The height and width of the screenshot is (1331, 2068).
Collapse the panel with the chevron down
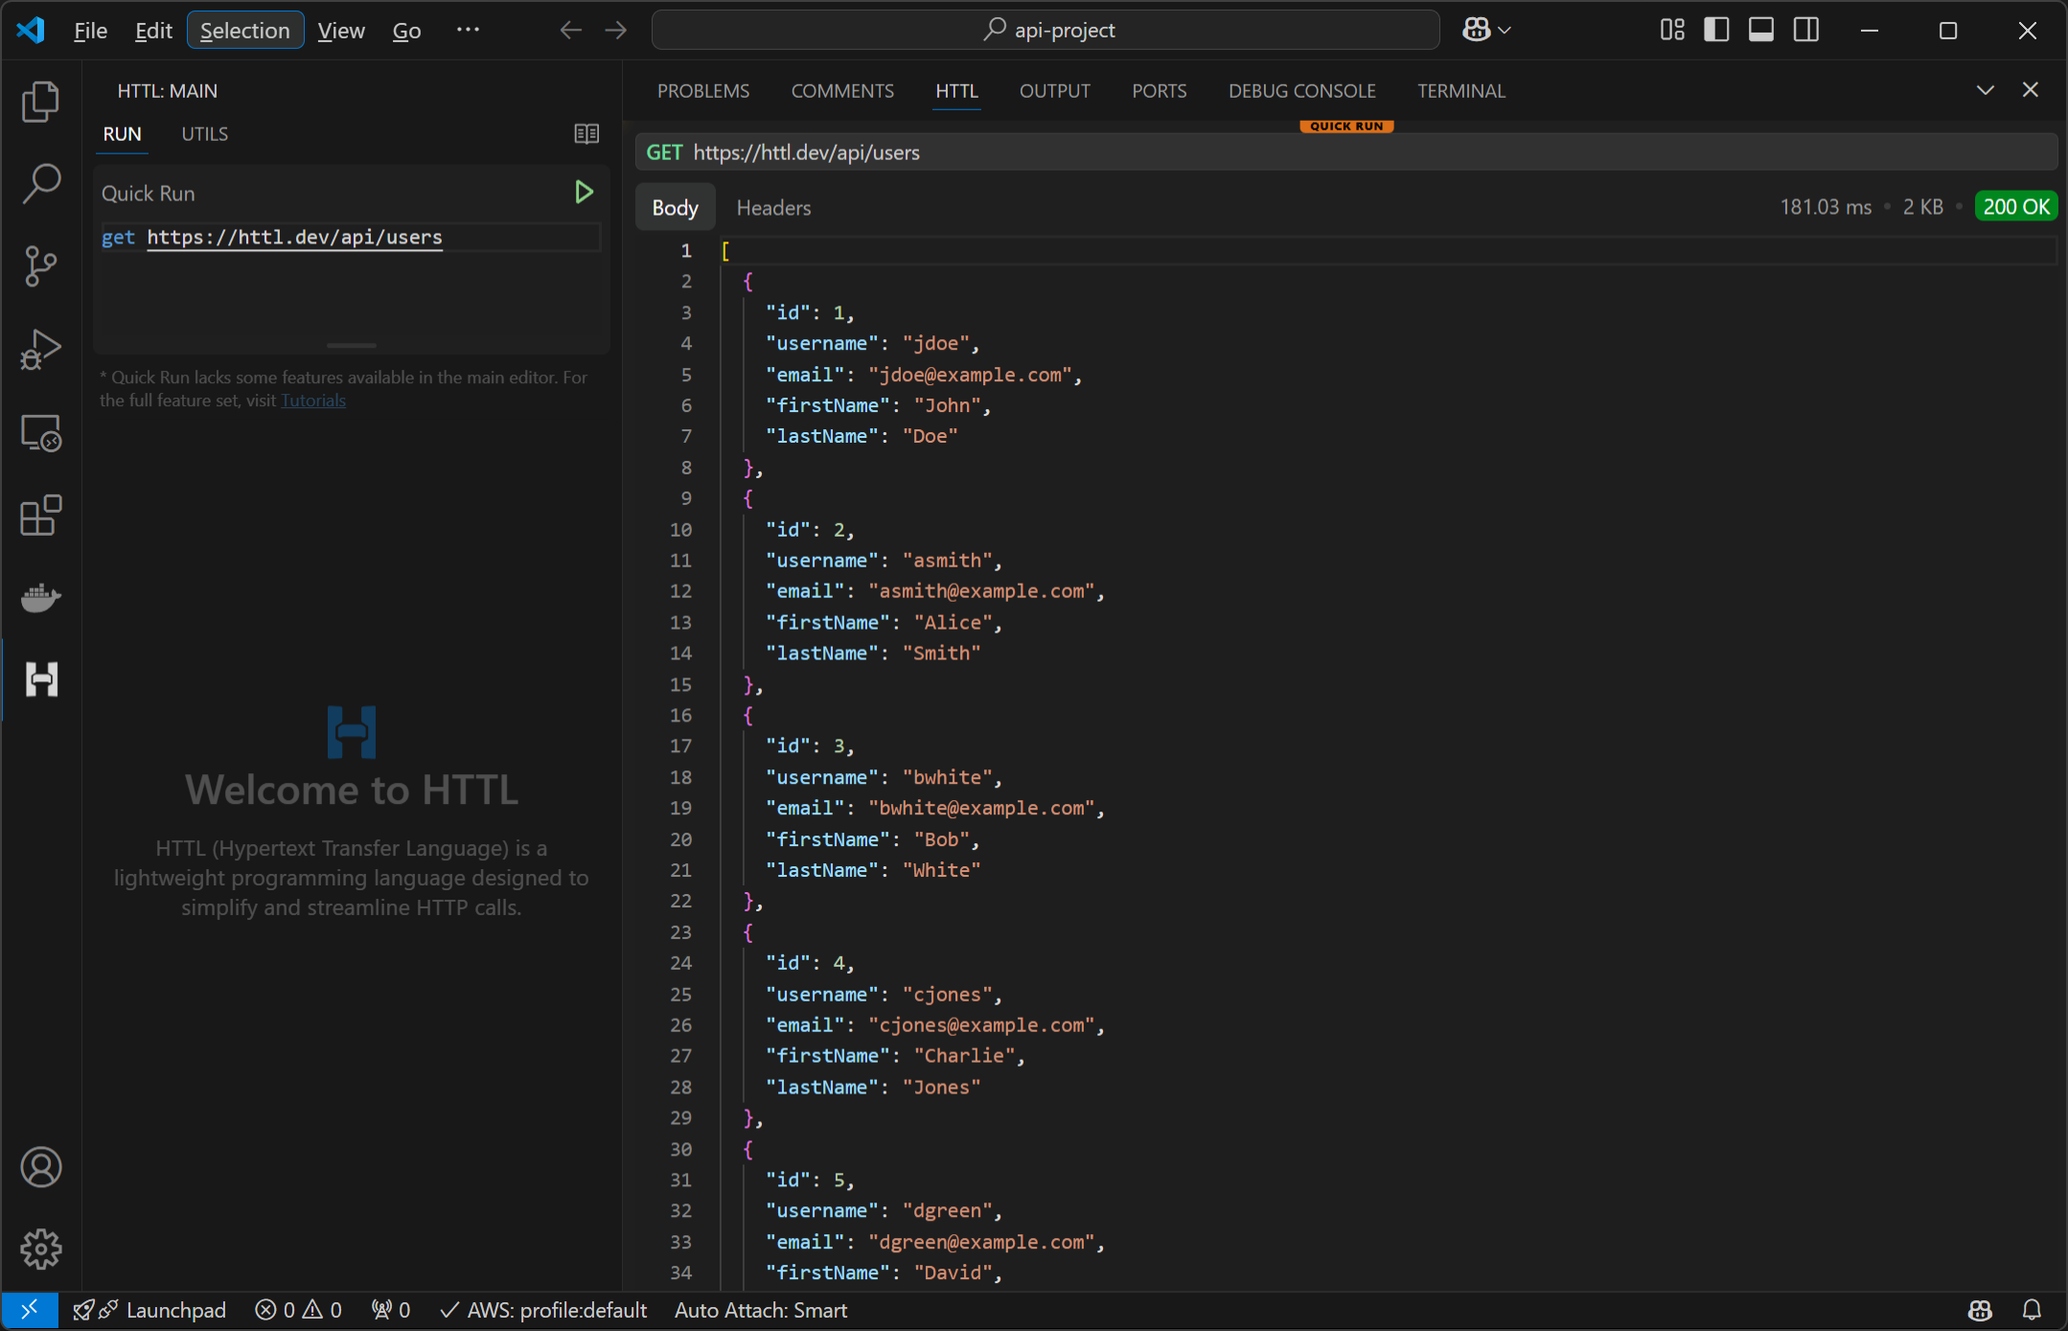[x=1985, y=90]
